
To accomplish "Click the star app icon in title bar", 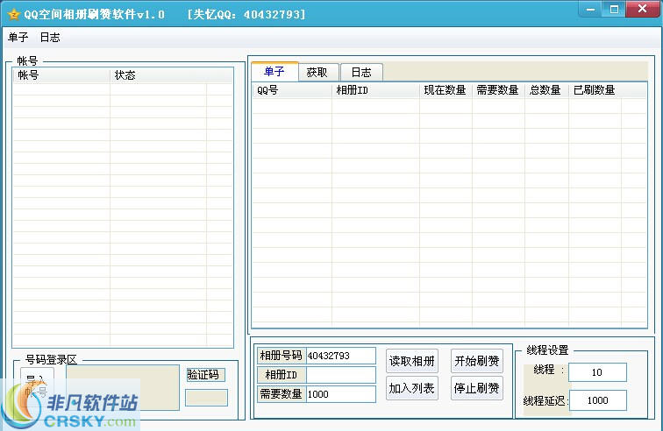I will 13,14.
